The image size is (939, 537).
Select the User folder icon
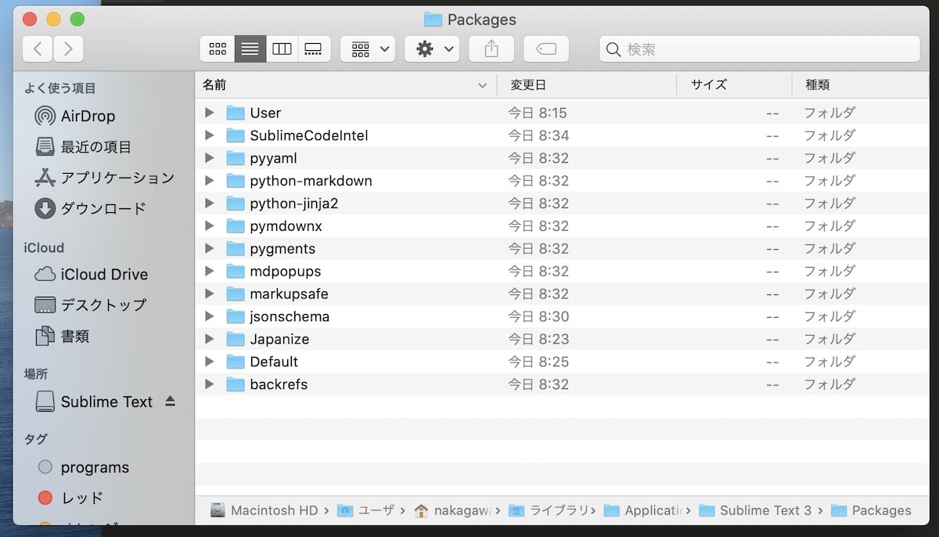[236, 113]
